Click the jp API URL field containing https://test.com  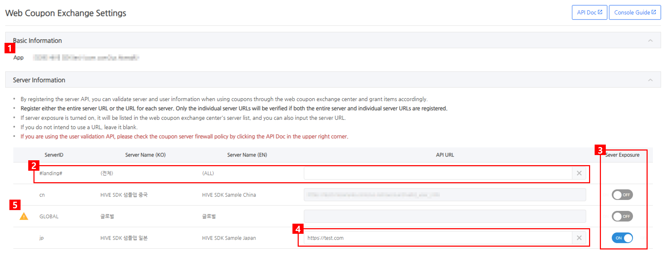click(x=437, y=238)
